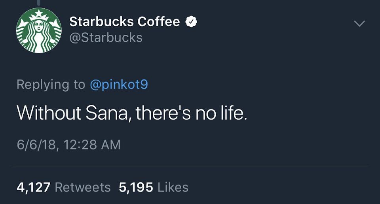Click the verified checkmark badge
This screenshot has width=380, height=204.
pos(192,22)
